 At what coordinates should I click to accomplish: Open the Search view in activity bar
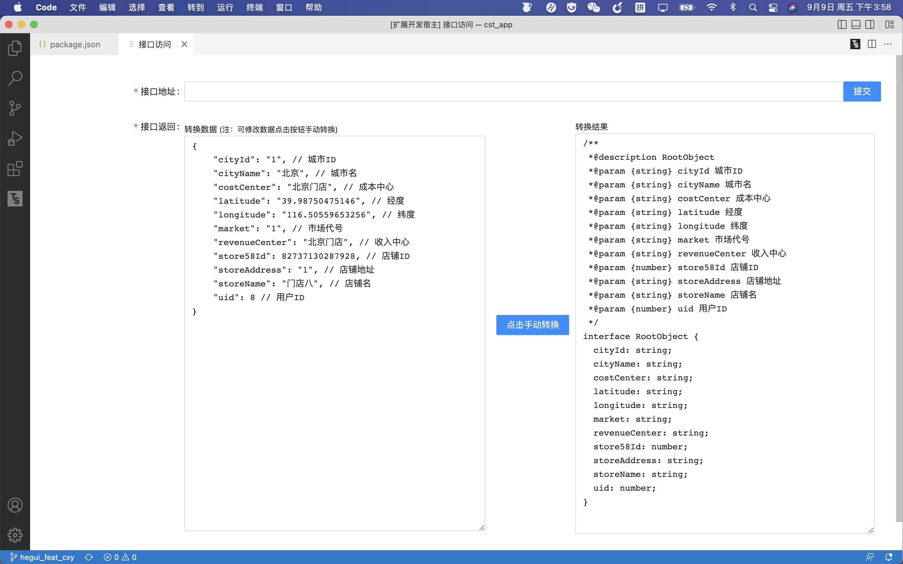click(x=15, y=78)
